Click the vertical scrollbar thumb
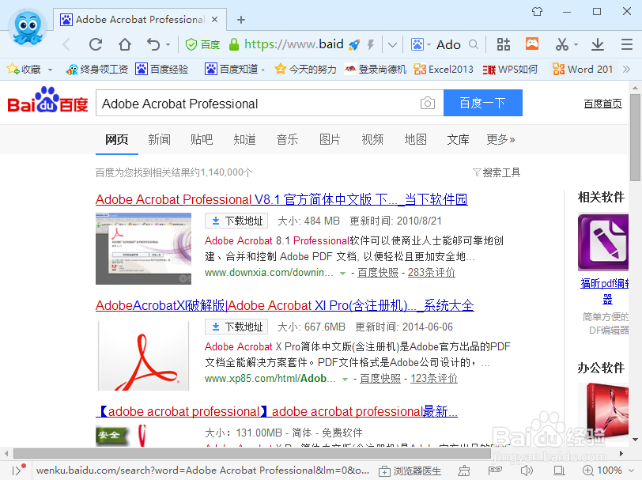The width and height of the screenshot is (642, 480). (635, 138)
